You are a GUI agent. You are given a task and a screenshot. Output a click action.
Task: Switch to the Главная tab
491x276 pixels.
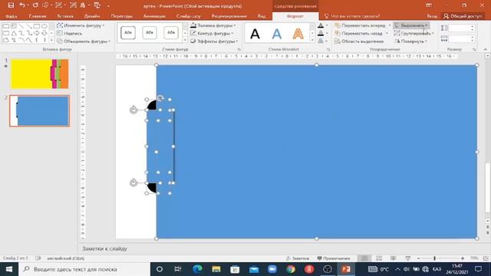pyautogui.click(x=38, y=16)
